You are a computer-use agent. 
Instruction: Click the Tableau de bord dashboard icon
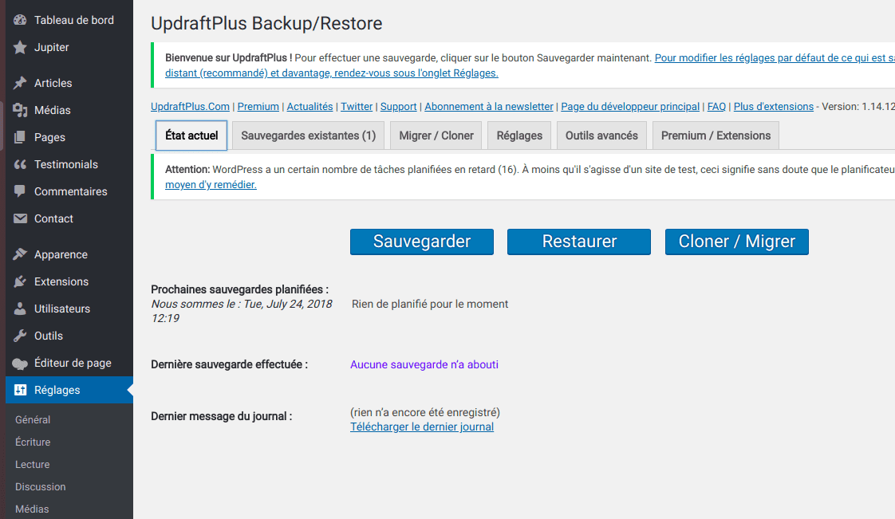[21, 20]
